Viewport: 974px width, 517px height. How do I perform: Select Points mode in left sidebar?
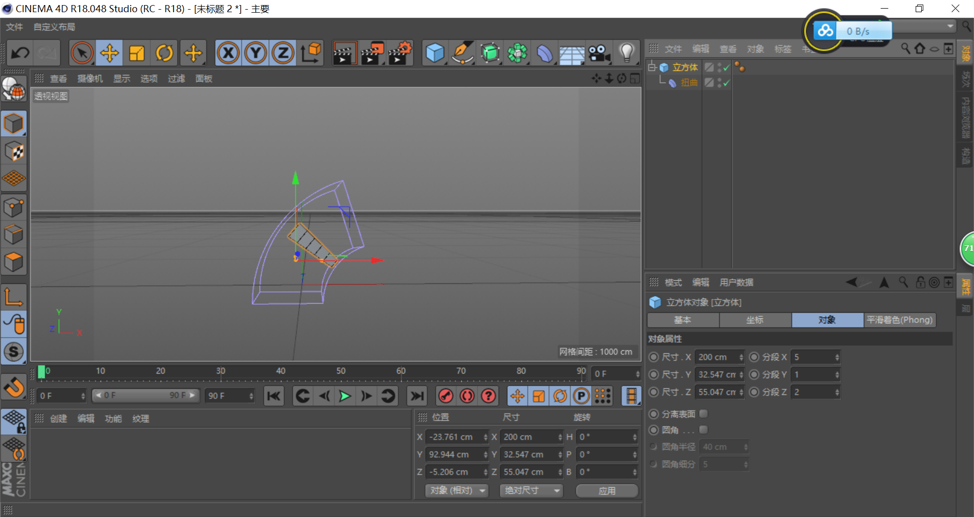(x=14, y=207)
